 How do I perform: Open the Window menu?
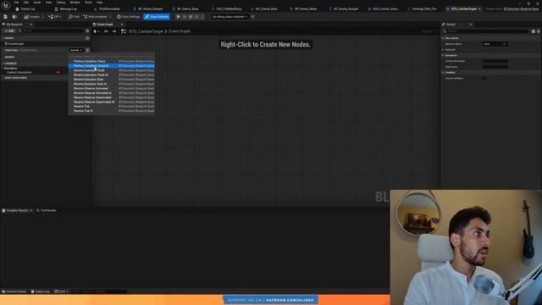[75, 3]
